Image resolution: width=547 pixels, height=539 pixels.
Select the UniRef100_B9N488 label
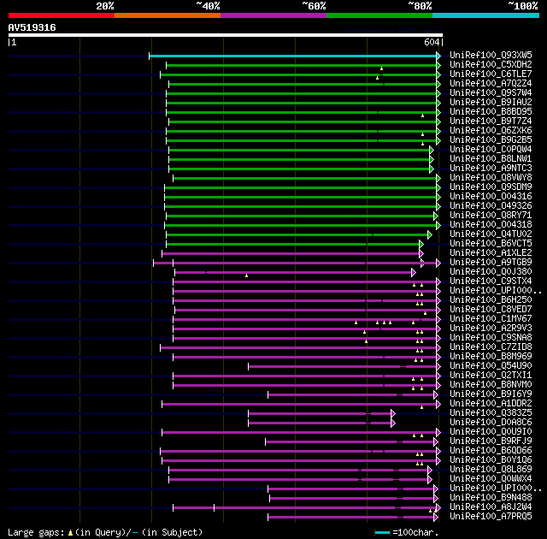click(x=491, y=498)
